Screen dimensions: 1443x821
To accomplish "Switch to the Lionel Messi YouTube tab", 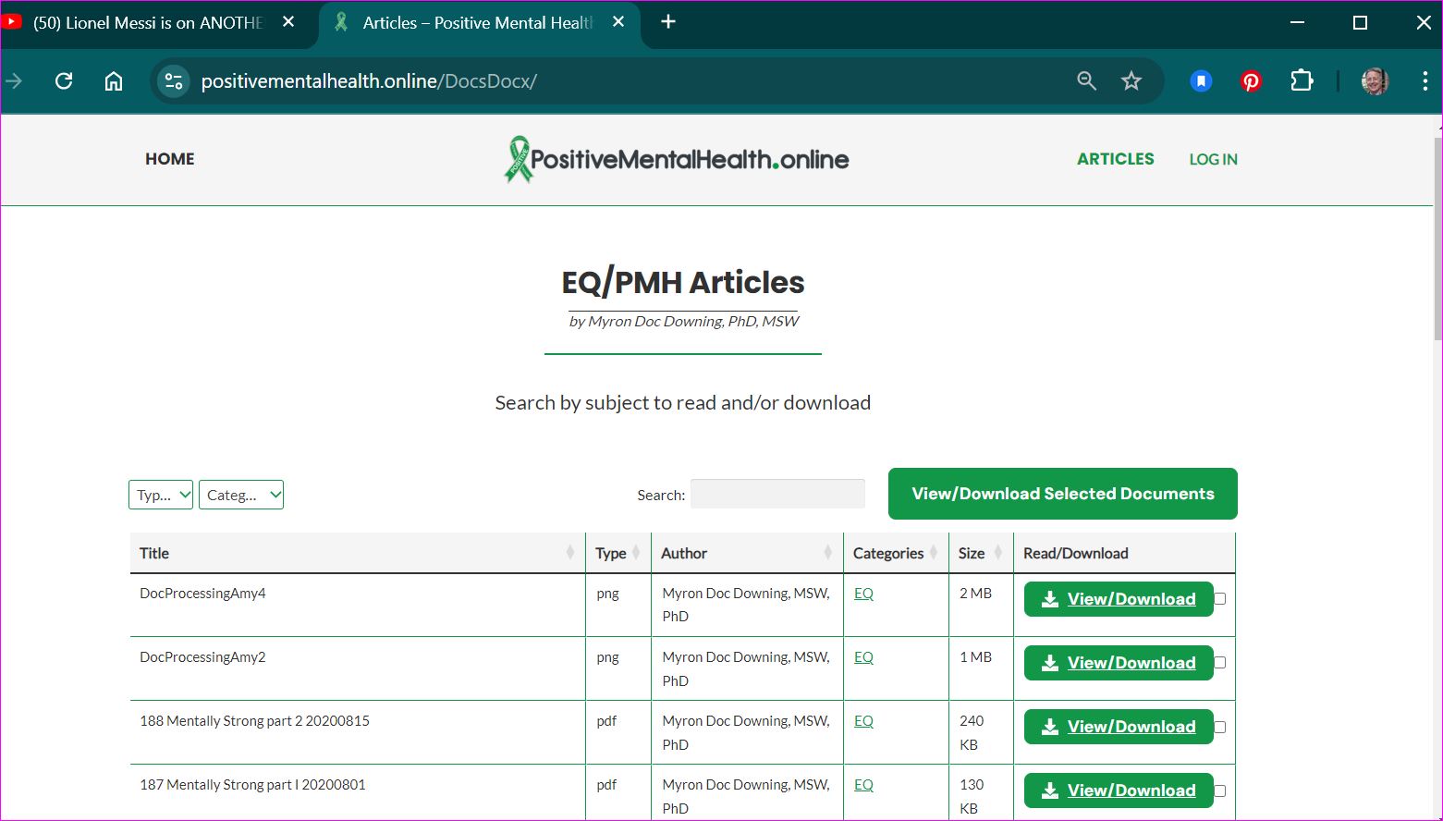I will [148, 23].
